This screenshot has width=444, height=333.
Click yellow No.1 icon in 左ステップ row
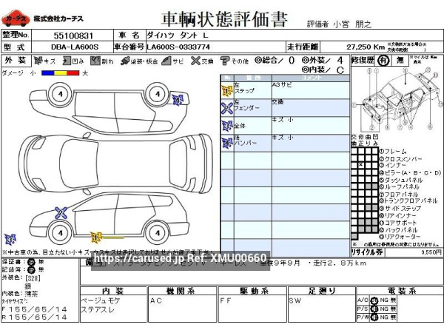point(227,91)
